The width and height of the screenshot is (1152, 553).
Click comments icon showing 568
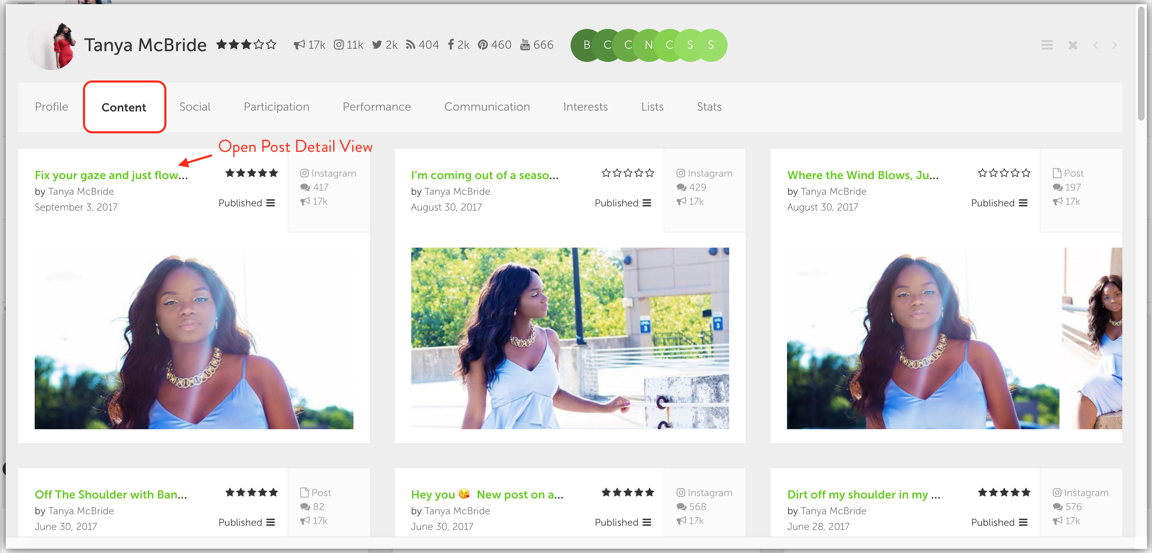pos(682,506)
